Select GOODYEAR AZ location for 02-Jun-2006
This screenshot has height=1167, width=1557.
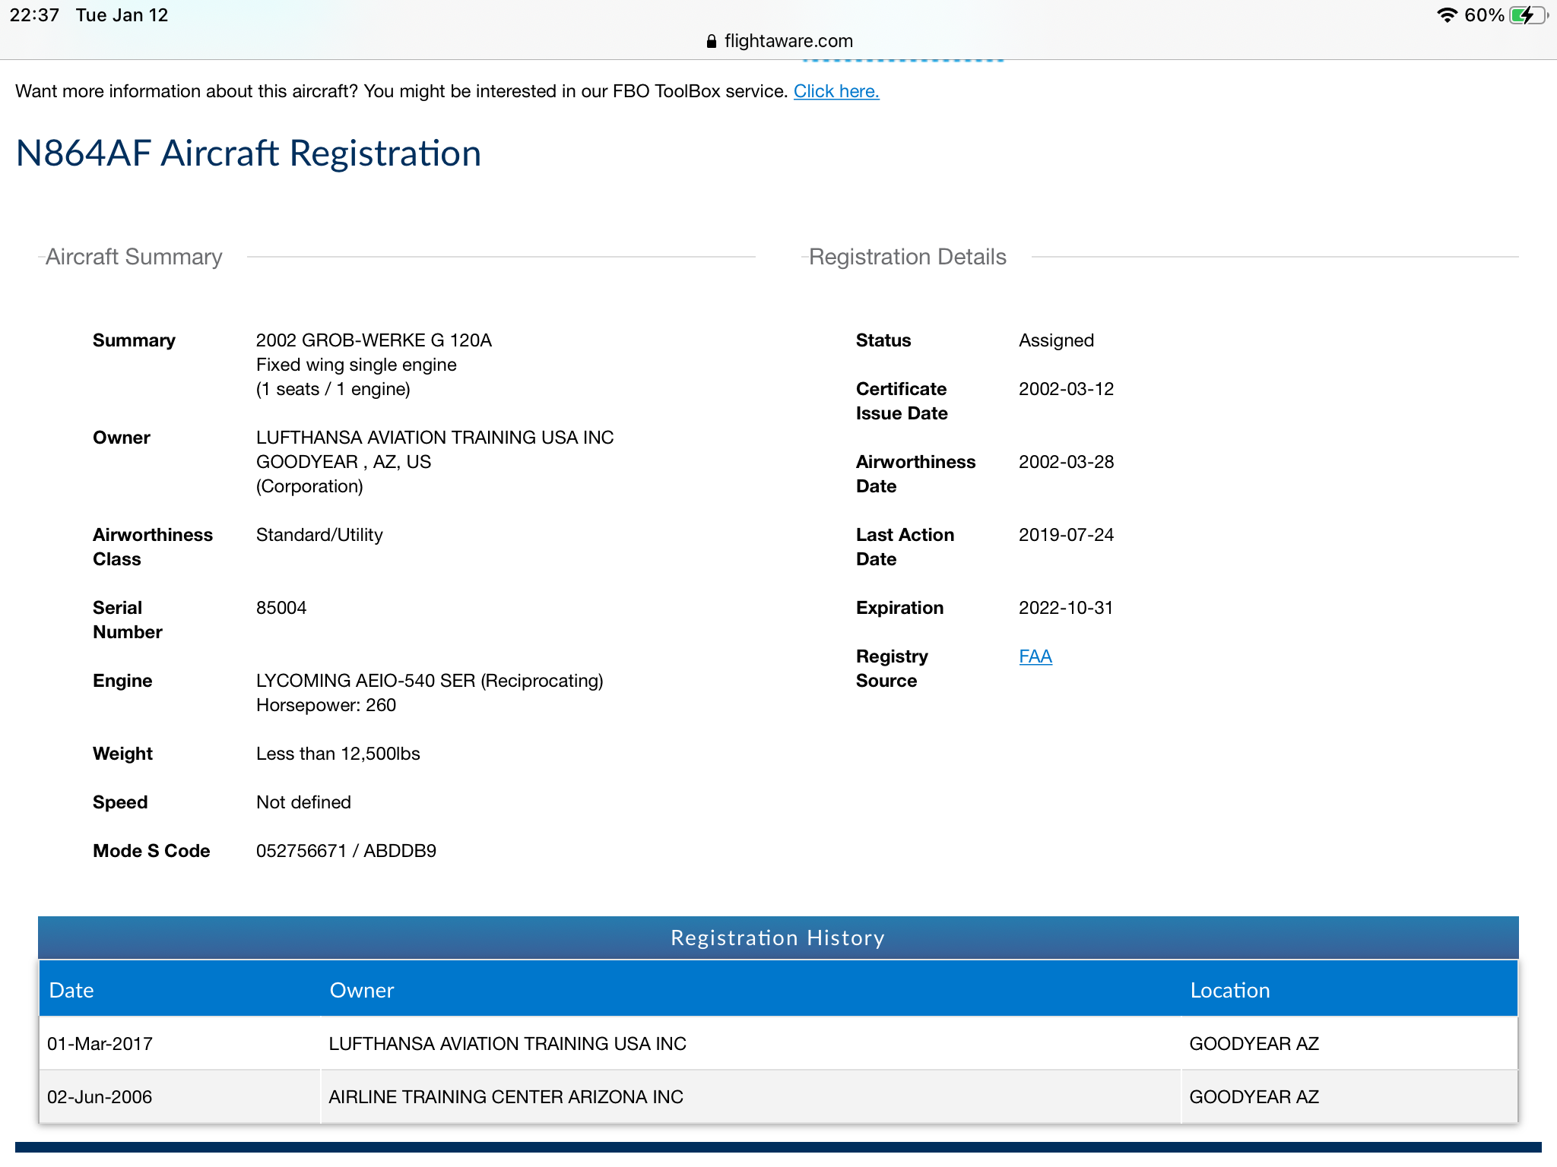[x=1254, y=1096]
